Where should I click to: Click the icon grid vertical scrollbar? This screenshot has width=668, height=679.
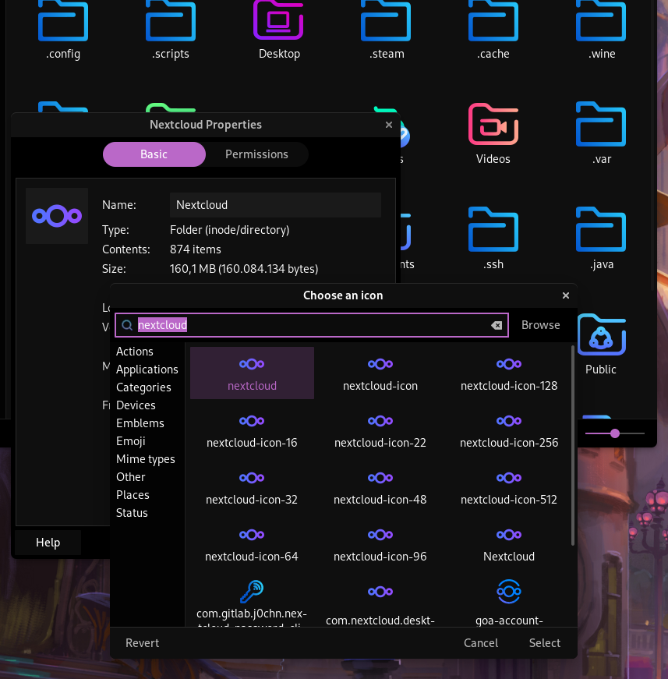tap(573, 446)
